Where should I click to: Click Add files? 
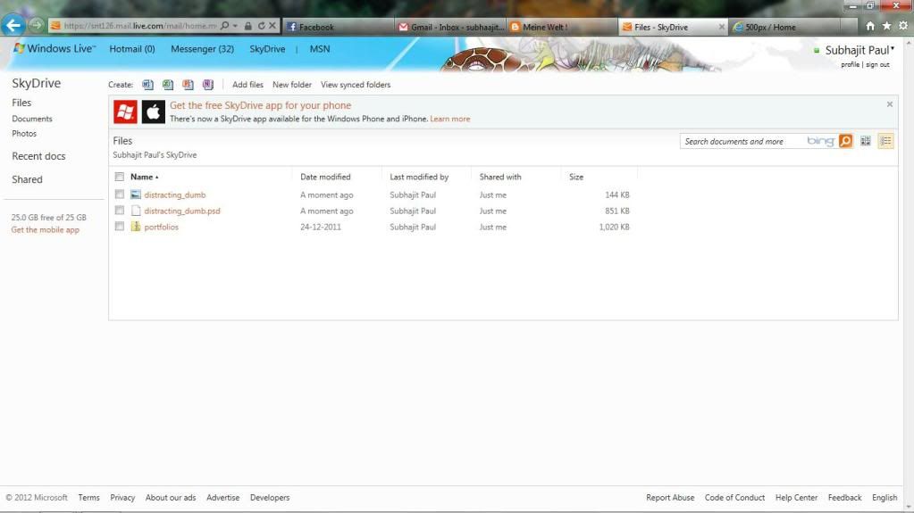(247, 85)
